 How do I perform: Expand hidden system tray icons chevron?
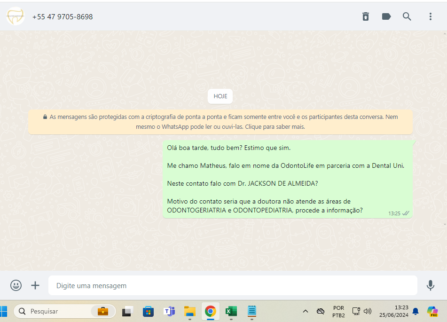(306, 311)
